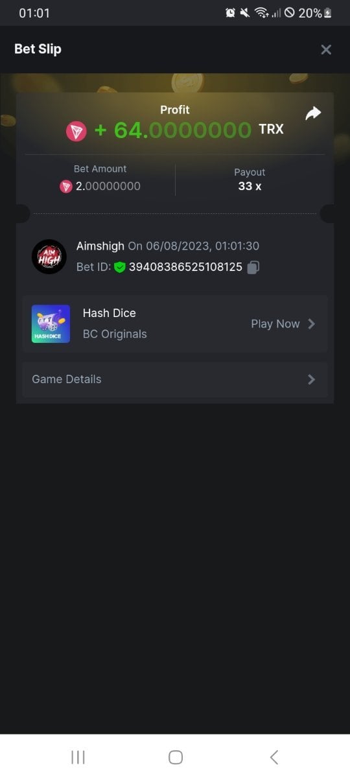Screen dimensions: 350x778
Task: Tap the Android home button
Action: [x=175, y=757]
